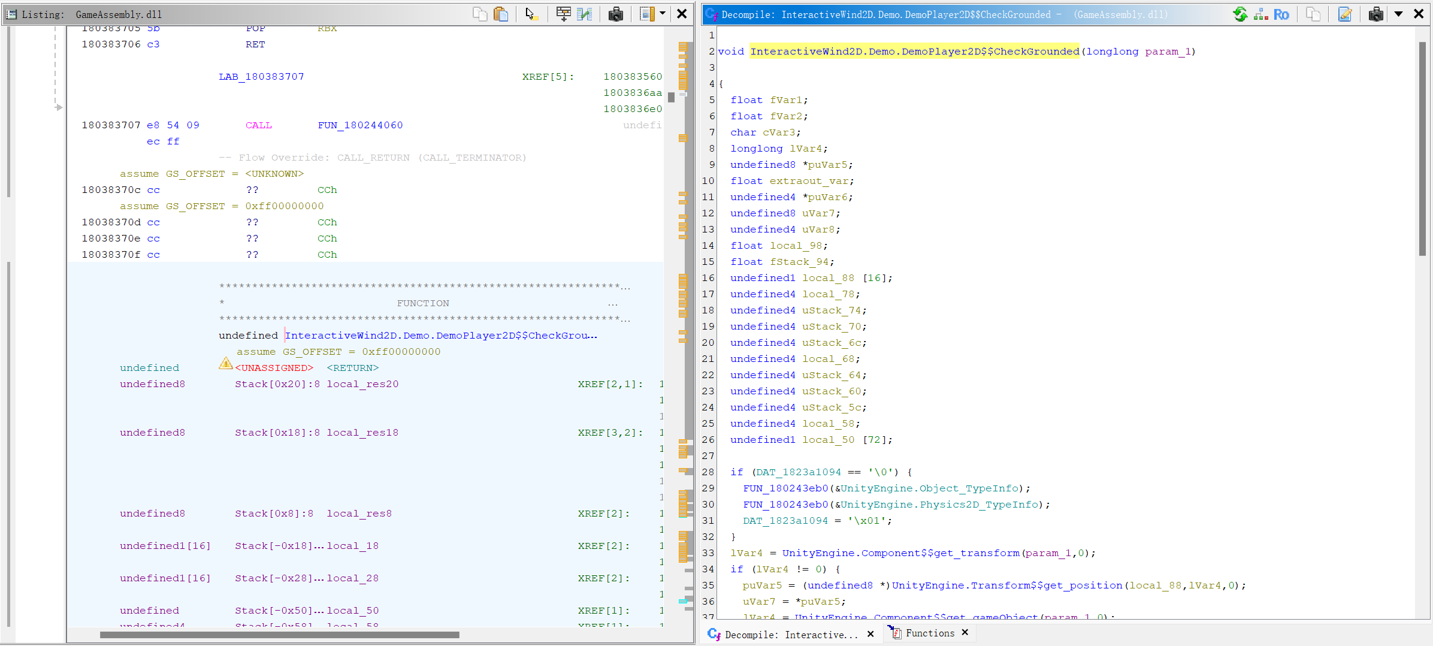The image size is (1433, 646).
Task: Select the RET instruction in the Listing
Action: [255, 44]
